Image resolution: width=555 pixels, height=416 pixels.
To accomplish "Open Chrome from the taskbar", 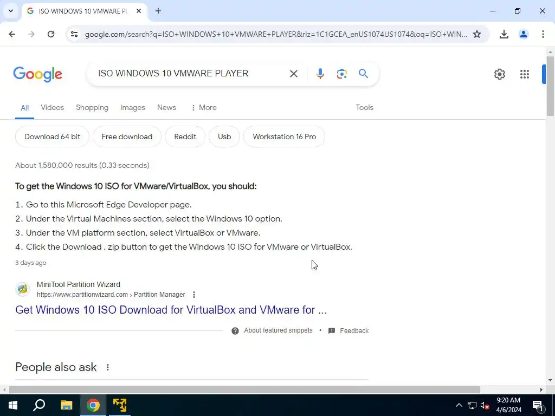I will coord(93,405).
